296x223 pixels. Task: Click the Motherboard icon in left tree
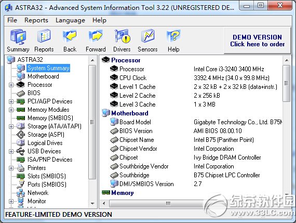click(21, 76)
